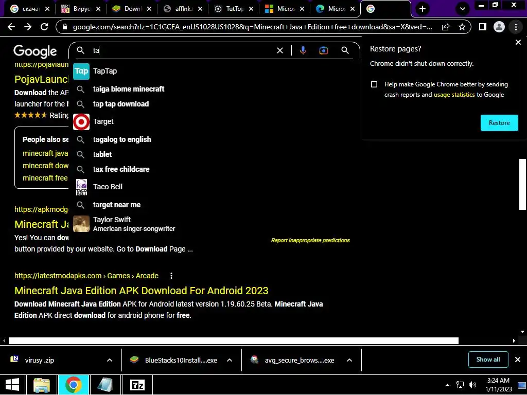This screenshot has height=395, width=527.
Task: Expand virusy .zip download options
Action: [110, 360]
